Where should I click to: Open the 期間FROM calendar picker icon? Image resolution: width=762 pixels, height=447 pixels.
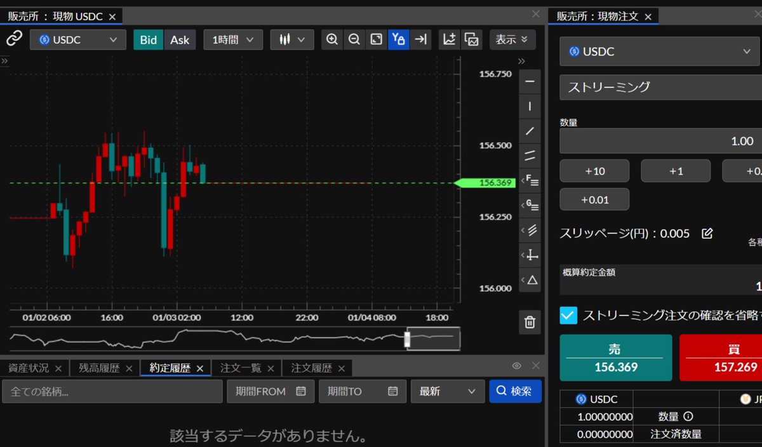coord(301,391)
